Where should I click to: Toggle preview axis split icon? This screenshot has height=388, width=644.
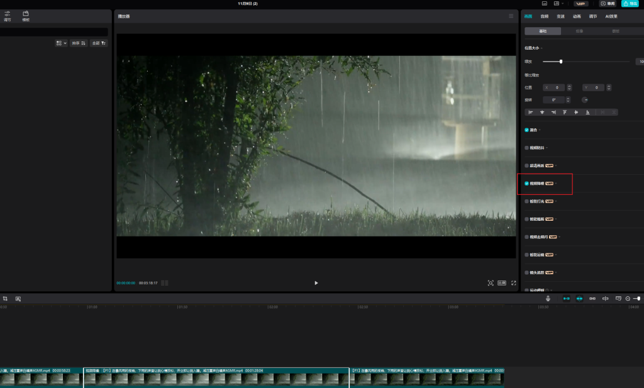click(605, 299)
